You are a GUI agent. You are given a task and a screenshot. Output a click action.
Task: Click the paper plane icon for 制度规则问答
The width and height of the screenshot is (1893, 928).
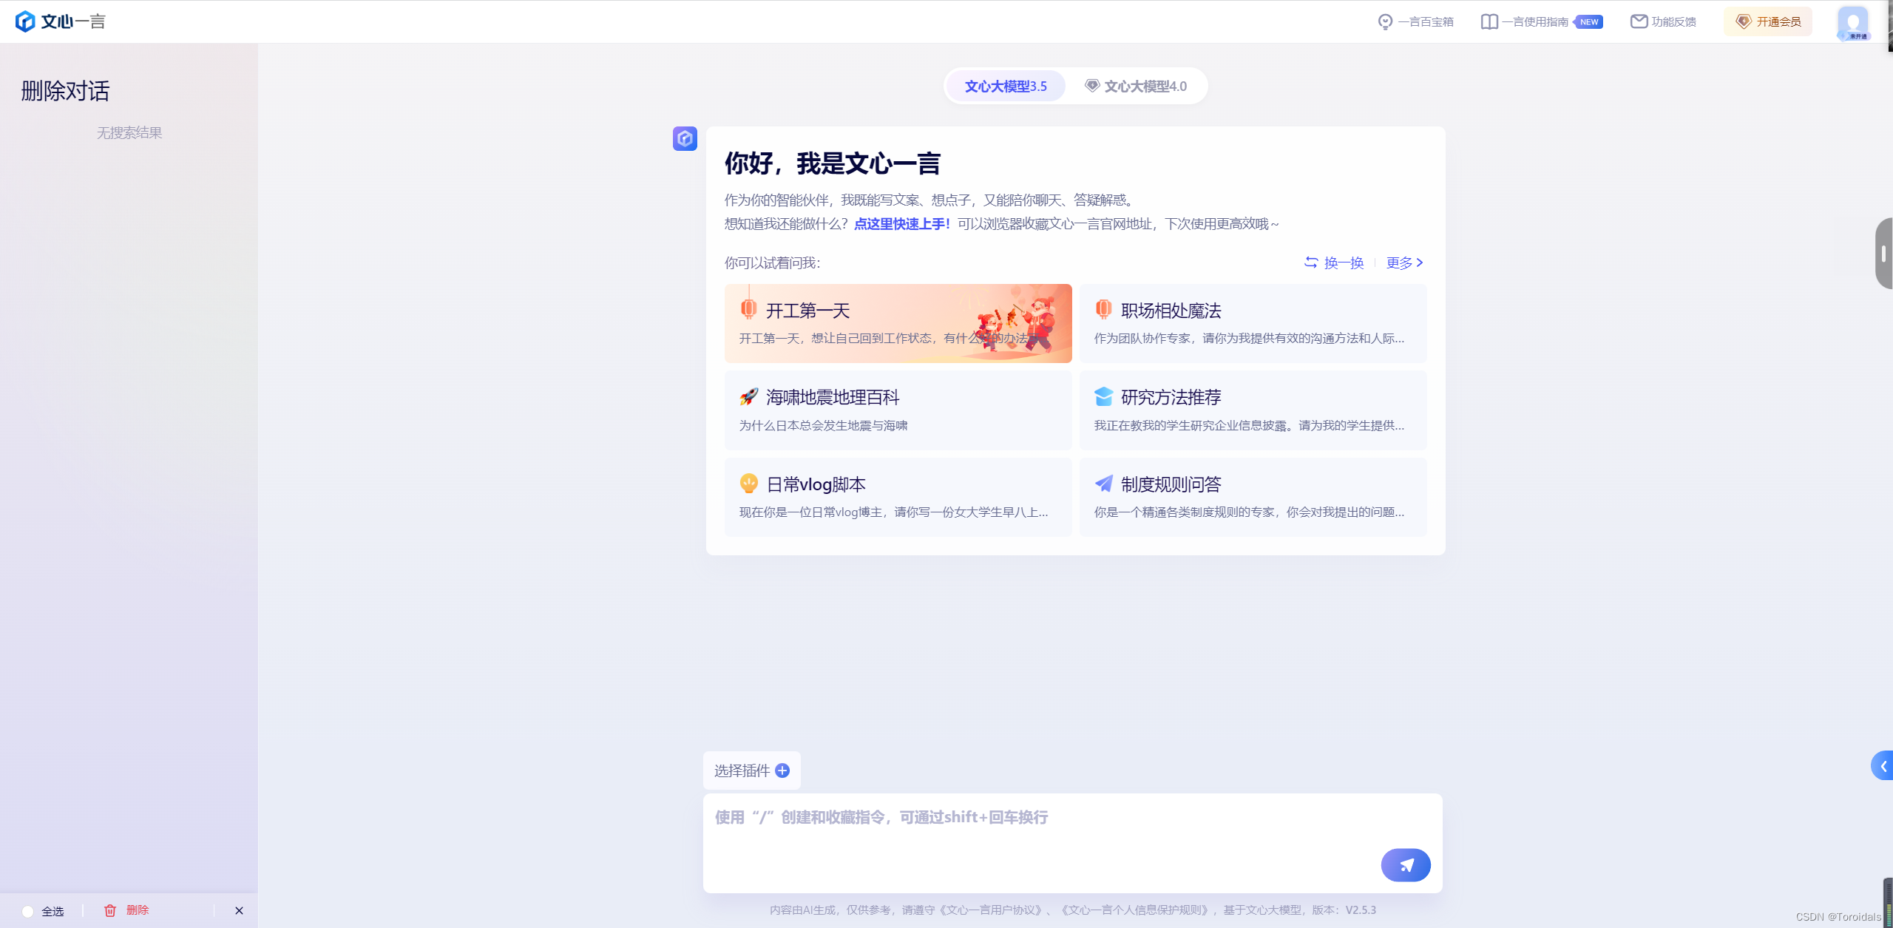[x=1104, y=484]
